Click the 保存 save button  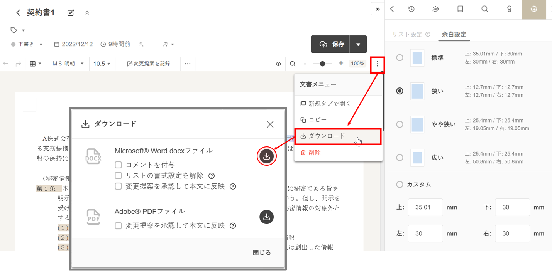(x=330, y=44)
